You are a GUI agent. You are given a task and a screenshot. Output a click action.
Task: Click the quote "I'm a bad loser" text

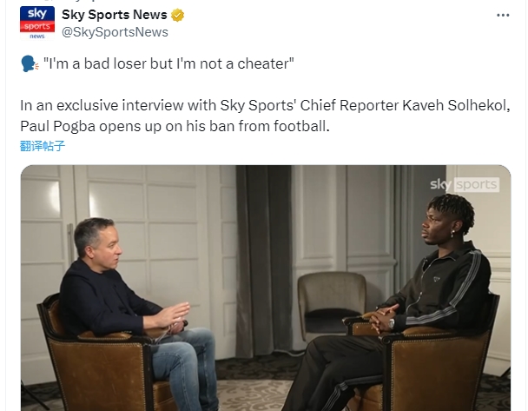pyautogui.click(x=168, y=63)
